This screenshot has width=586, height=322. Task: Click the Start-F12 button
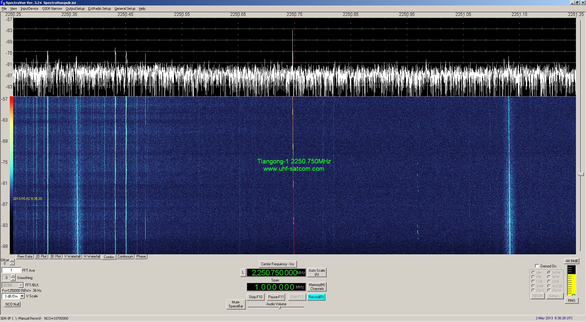click(297, 297)
